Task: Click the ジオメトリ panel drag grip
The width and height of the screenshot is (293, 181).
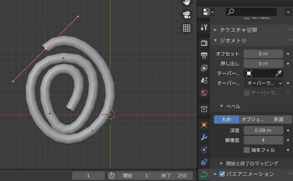Action: 290,40
